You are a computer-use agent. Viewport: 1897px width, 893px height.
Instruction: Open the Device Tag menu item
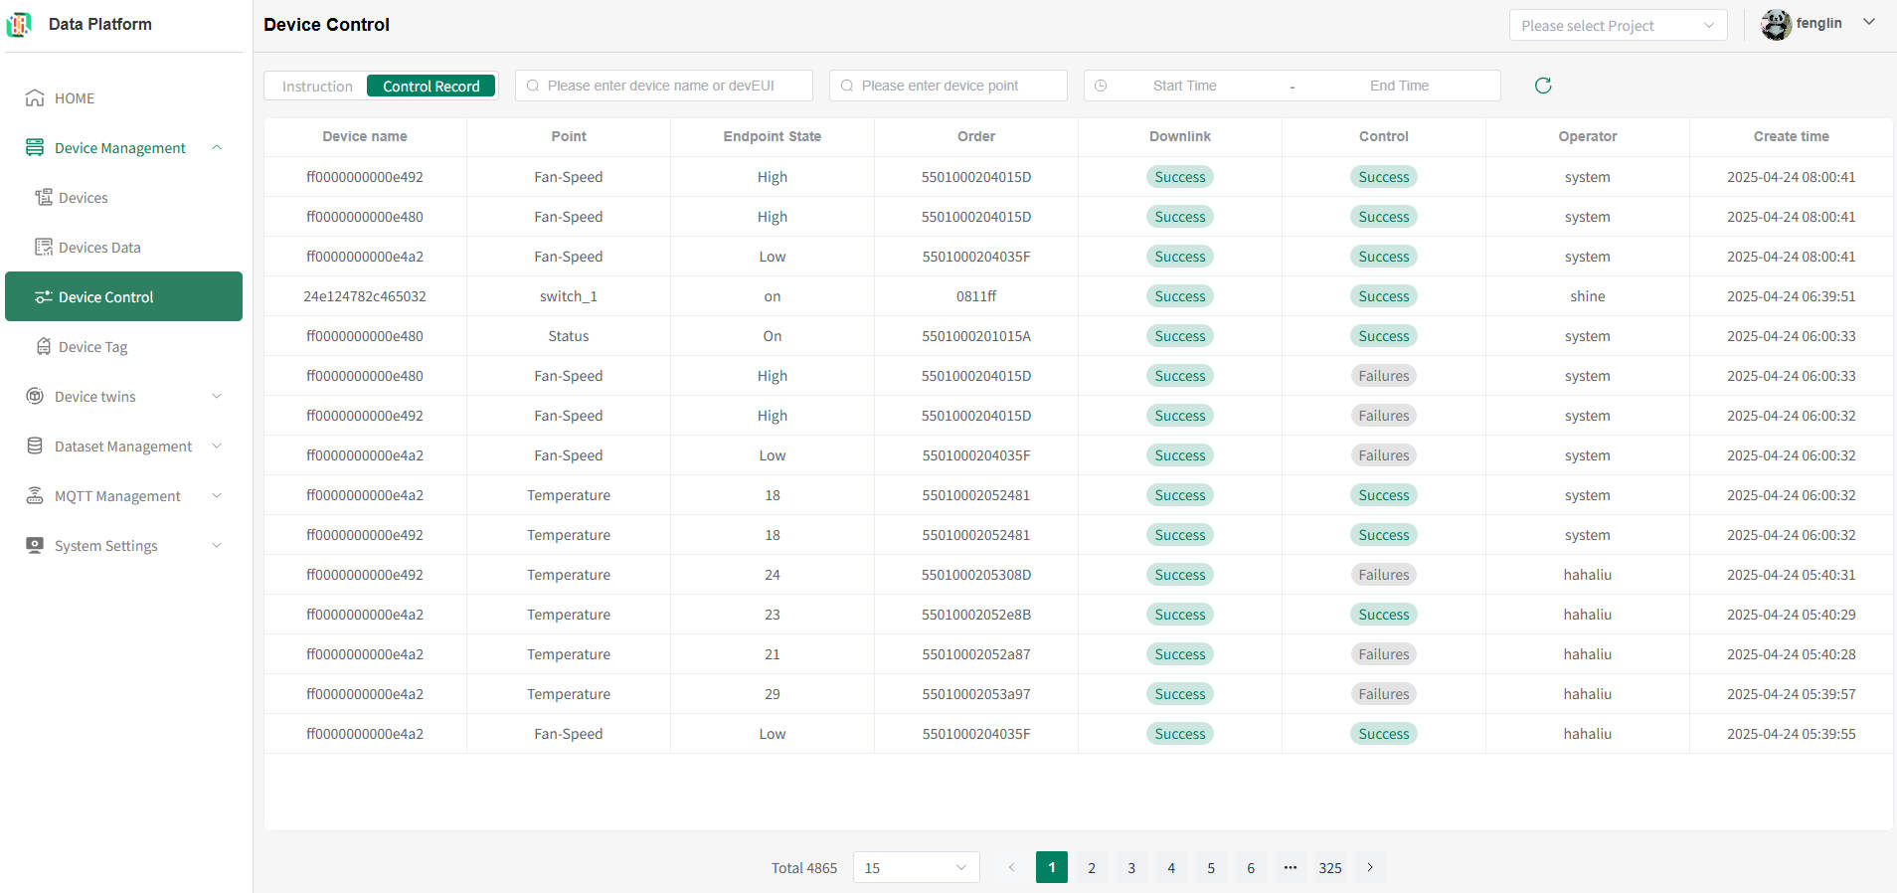pyautogui.click(x=123, y=346)
